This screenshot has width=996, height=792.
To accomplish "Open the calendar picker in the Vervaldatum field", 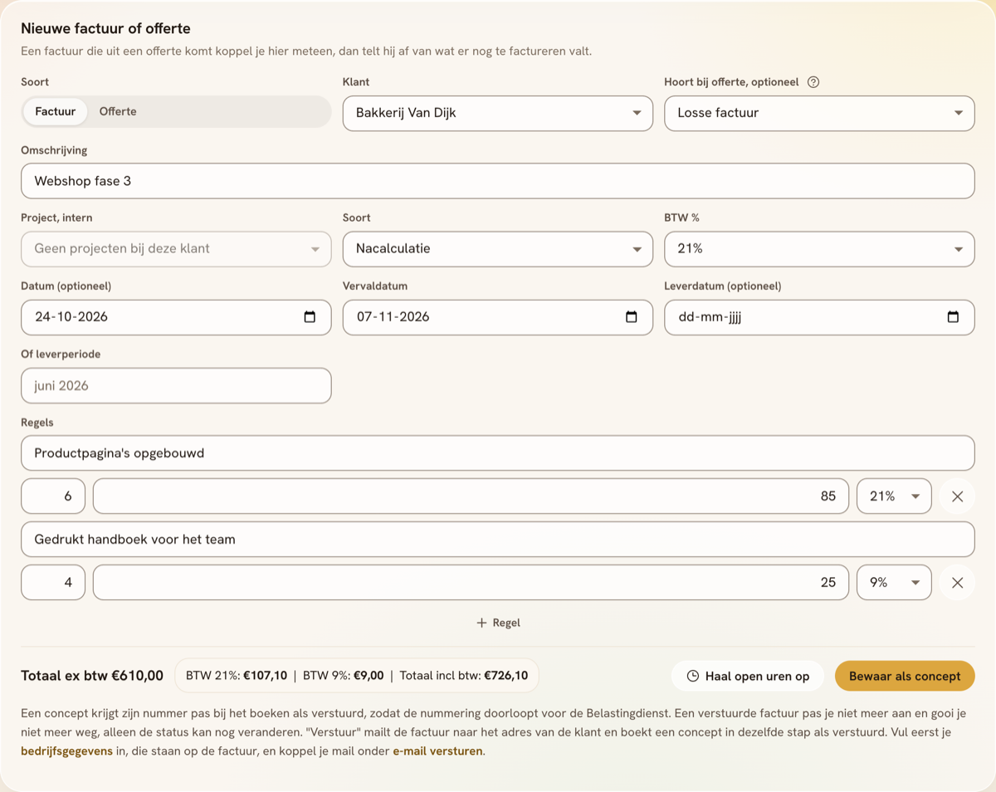I will 631,317.
